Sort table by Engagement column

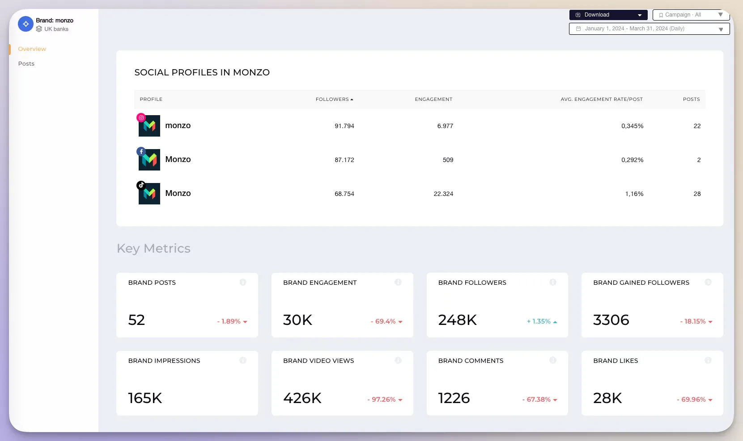(x=433, y=99)
